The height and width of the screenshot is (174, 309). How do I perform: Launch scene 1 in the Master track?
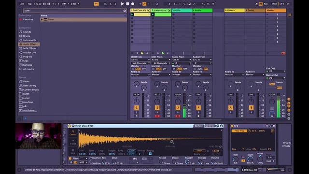point(267,14)
